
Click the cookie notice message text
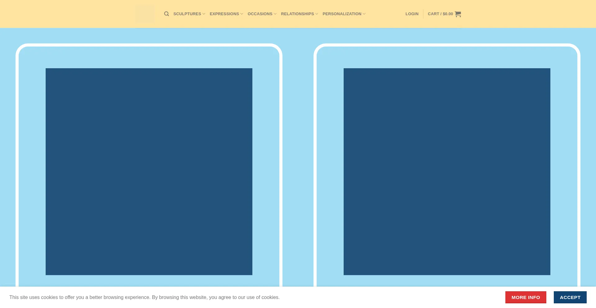pyautogui.click(x=144, y=297)
